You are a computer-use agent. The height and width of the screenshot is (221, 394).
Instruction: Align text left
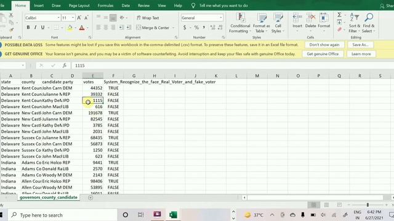click(x=98, y=27)
